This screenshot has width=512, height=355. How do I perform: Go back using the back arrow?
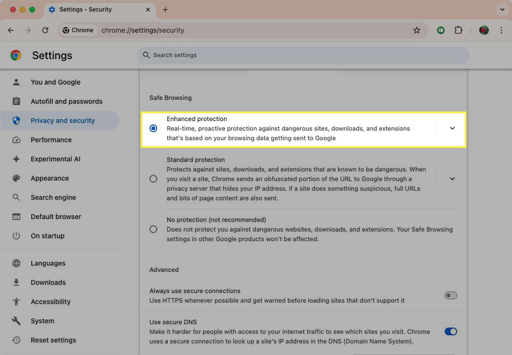coord(11,30)
